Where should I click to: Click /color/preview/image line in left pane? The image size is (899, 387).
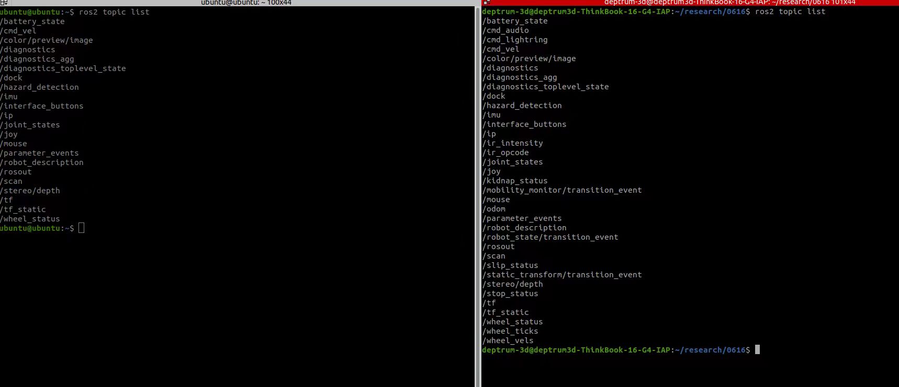point(47,40)
